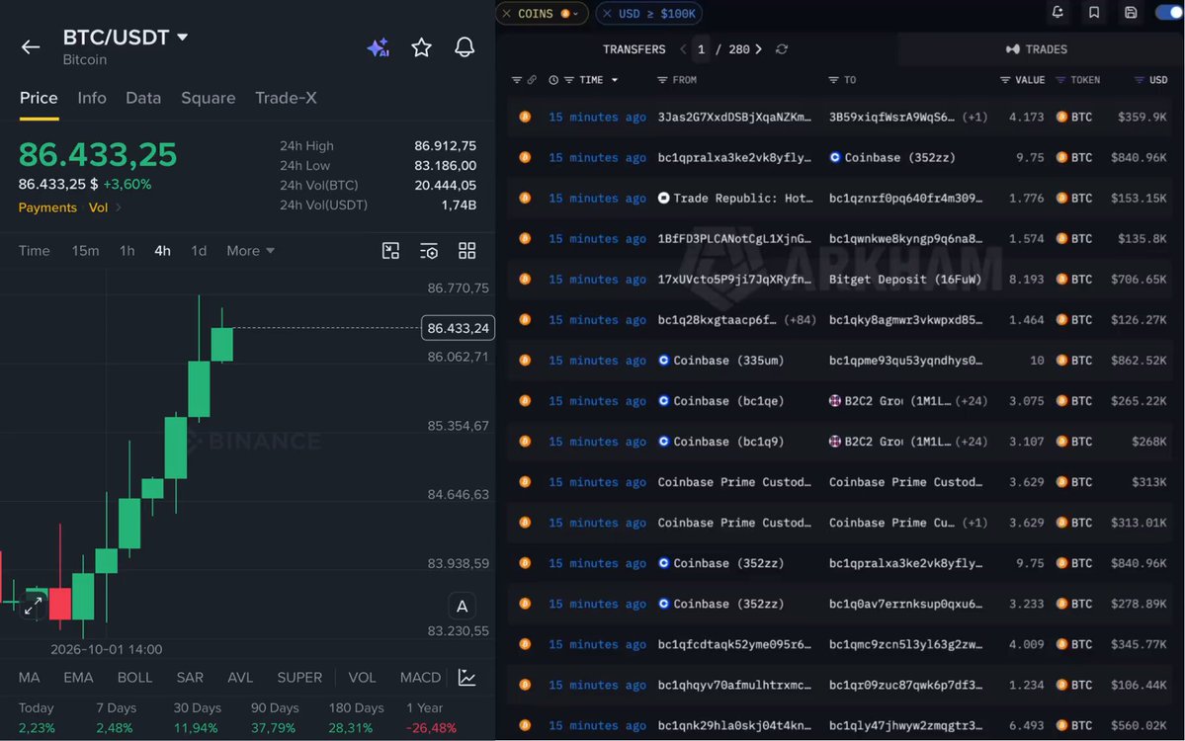The height and width of the screenshot is (741, 1185).
Task: Click the Arkham alert bell icon
Action: [x=1058, y=12]
